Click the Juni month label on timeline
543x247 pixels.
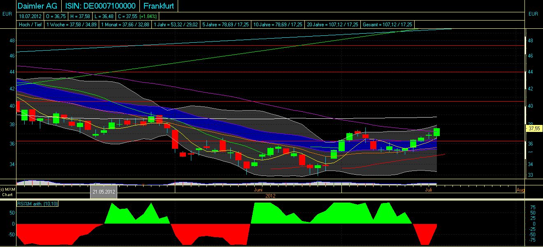point(258,190)
